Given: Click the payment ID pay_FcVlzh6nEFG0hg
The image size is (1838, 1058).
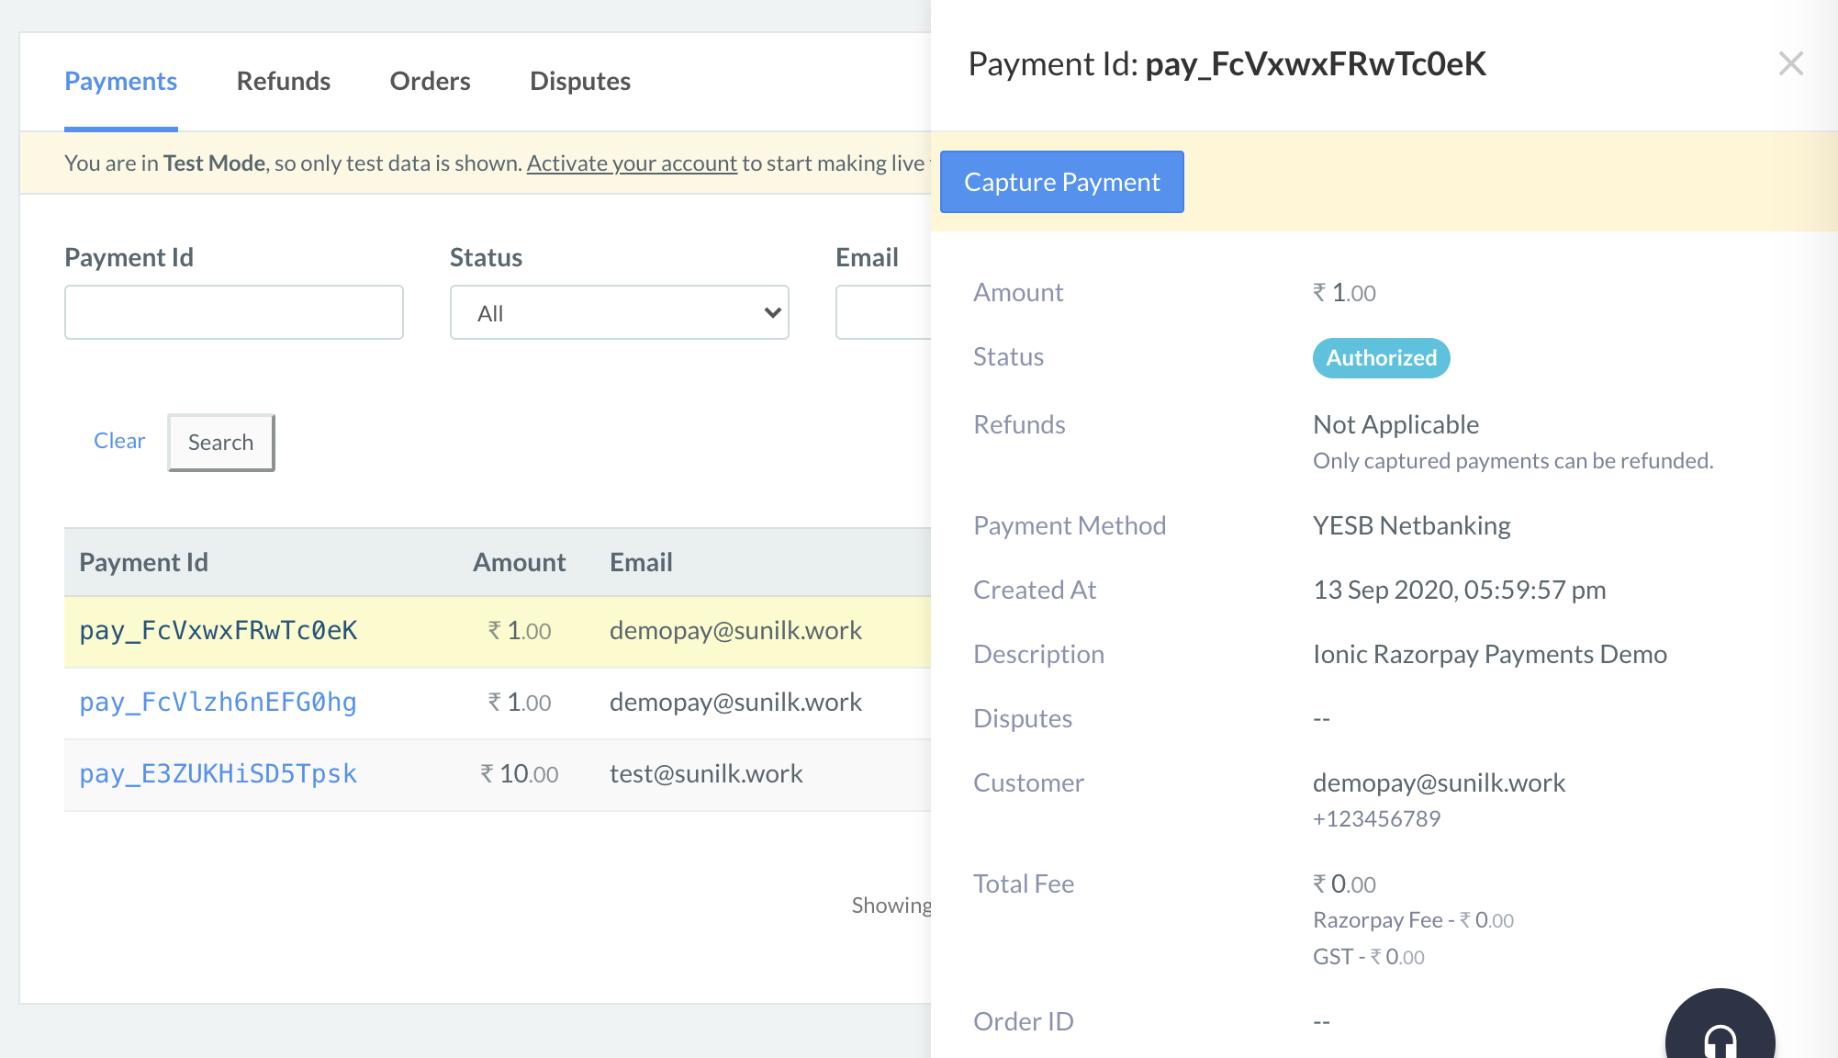Looking at the screenshot, I should click(217, 702).
